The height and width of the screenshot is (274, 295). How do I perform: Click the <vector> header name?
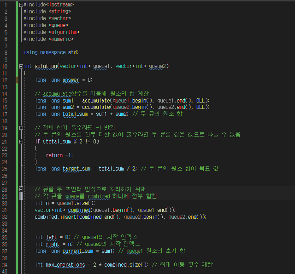[60, 18]
